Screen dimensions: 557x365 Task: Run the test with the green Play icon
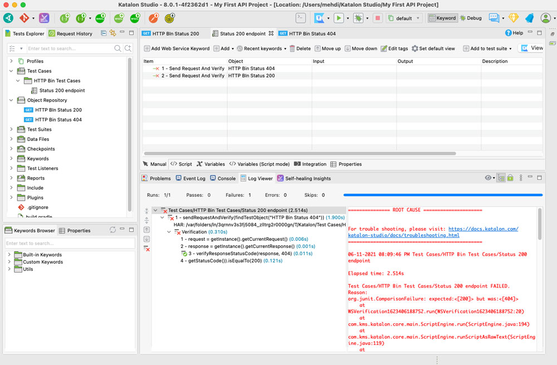coord(339,18)
